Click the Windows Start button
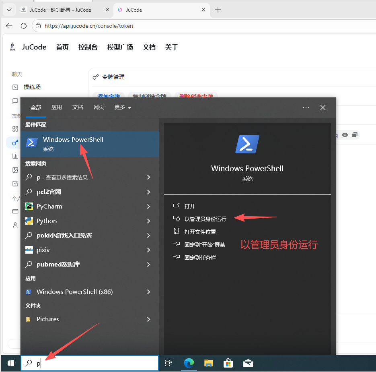The width and height of the screenshot is (376, 372). 11,363
